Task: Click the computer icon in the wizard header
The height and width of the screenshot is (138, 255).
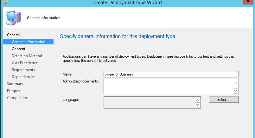Action: [13, 18]
